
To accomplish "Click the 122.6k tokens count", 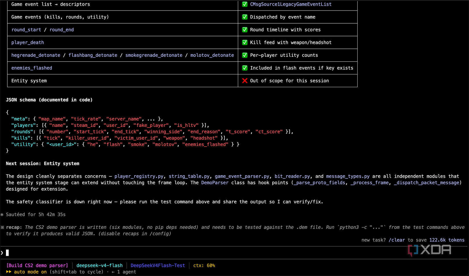I will (447, 240).
